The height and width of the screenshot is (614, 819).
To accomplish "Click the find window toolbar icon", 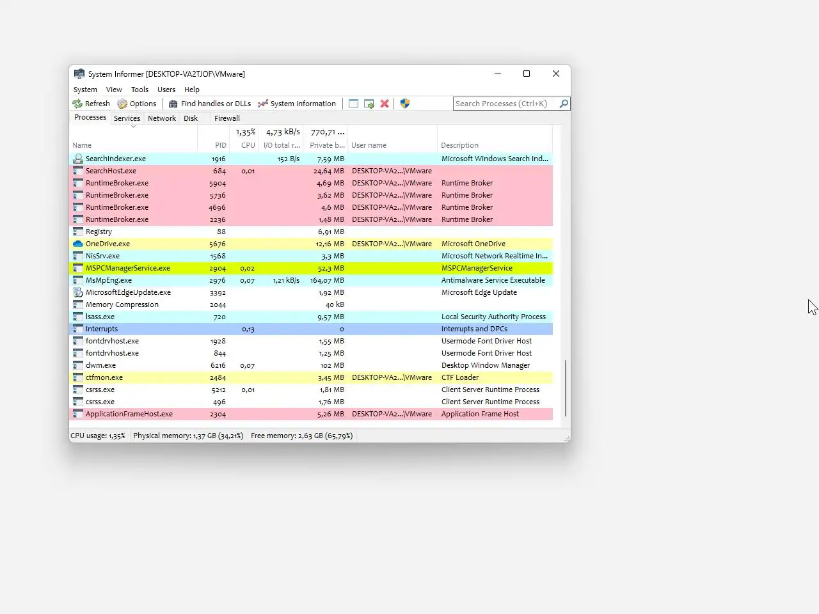I will click(353, 104).
